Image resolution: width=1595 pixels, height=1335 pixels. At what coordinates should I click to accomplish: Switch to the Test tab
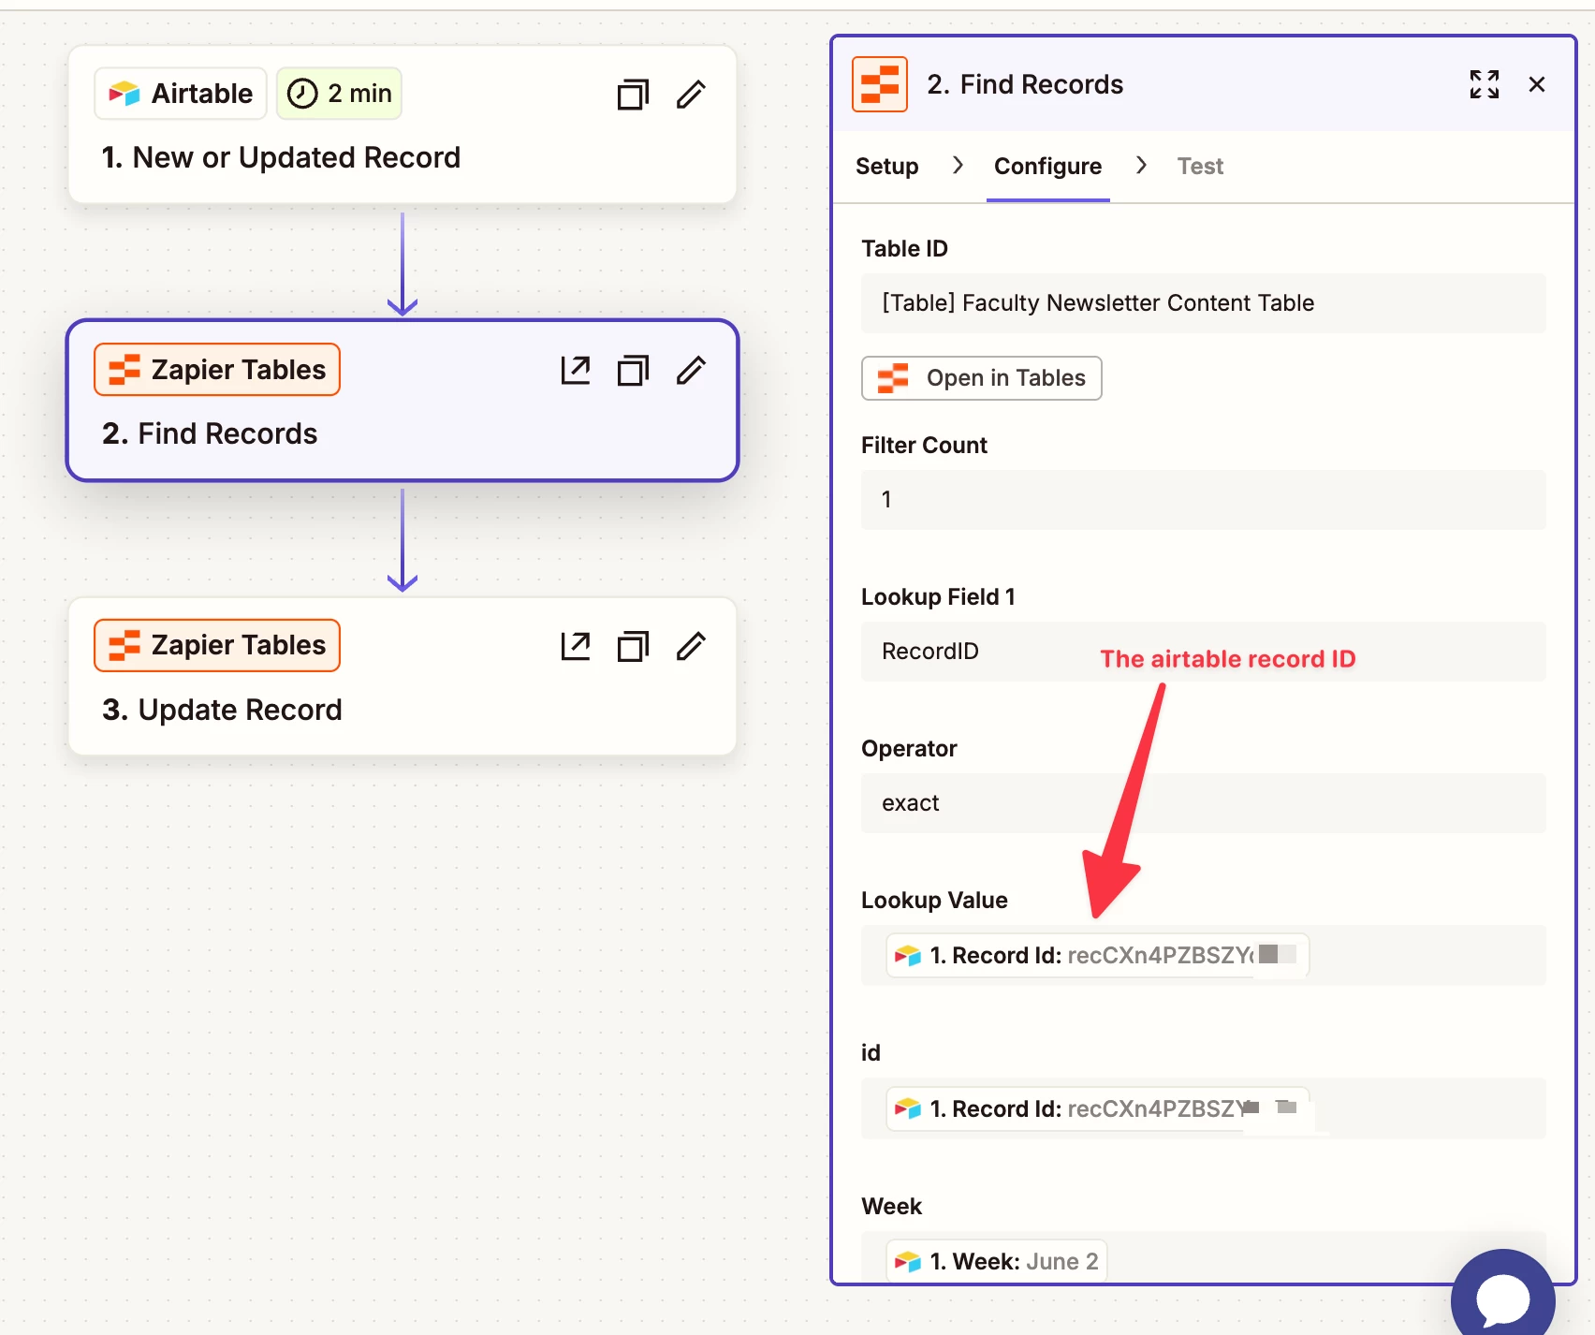pyautogui.click(x=1200, y=166)
